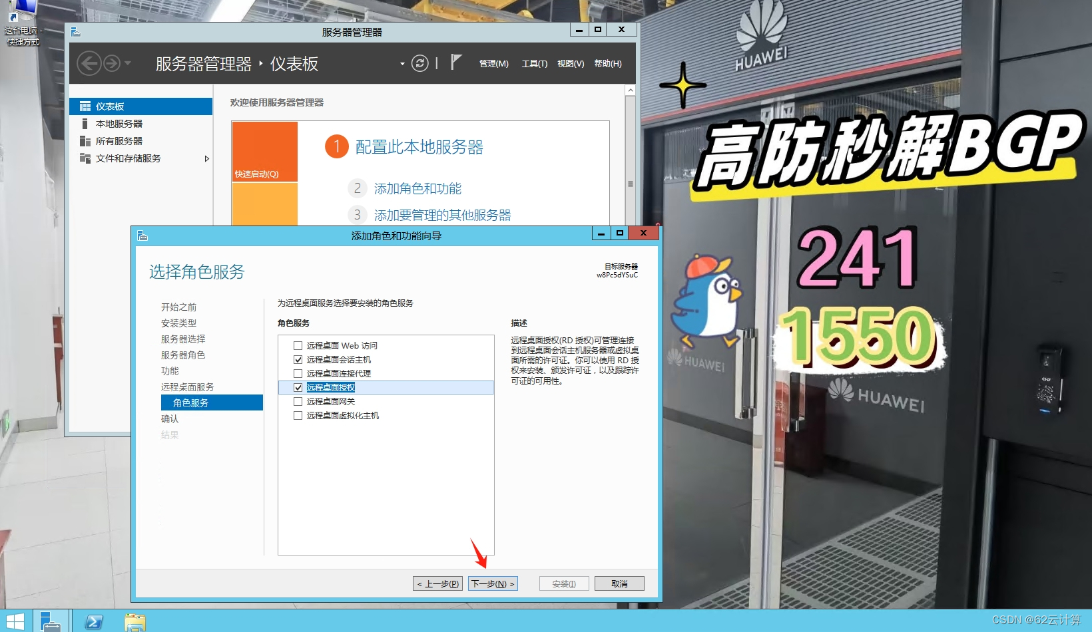Click the refresh icon in Server Manager header
The width and height of the screenshot is (1092, 632).
(x=419, y=63)
